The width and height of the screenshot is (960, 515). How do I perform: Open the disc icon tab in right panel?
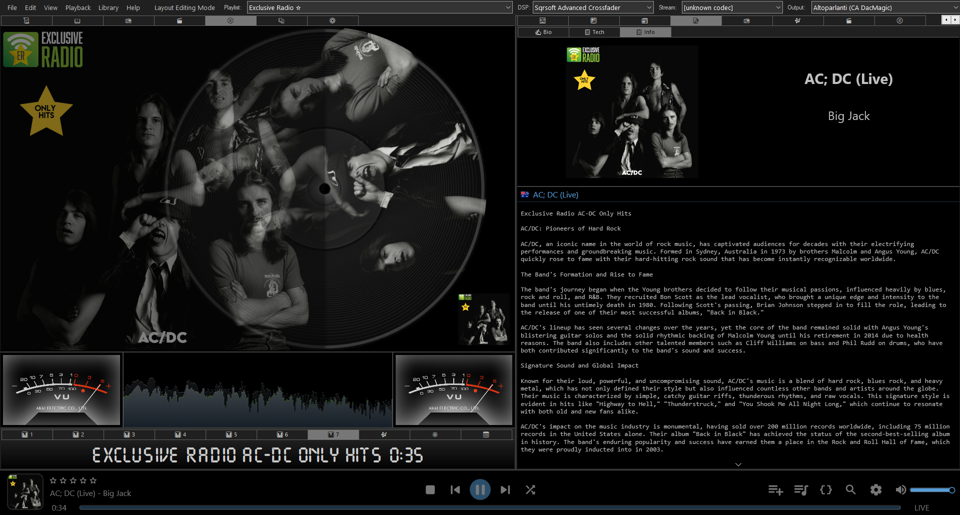coord(900,20)
